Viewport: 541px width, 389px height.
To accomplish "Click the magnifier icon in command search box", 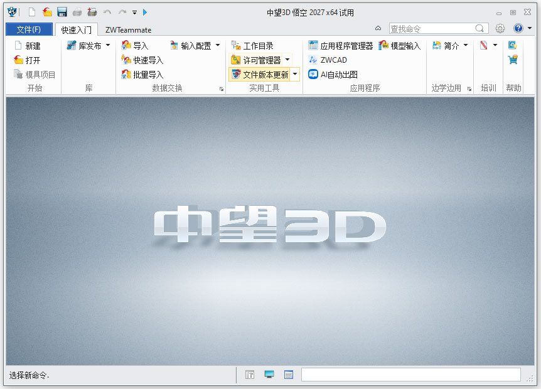I will click(x=479, y=28).
